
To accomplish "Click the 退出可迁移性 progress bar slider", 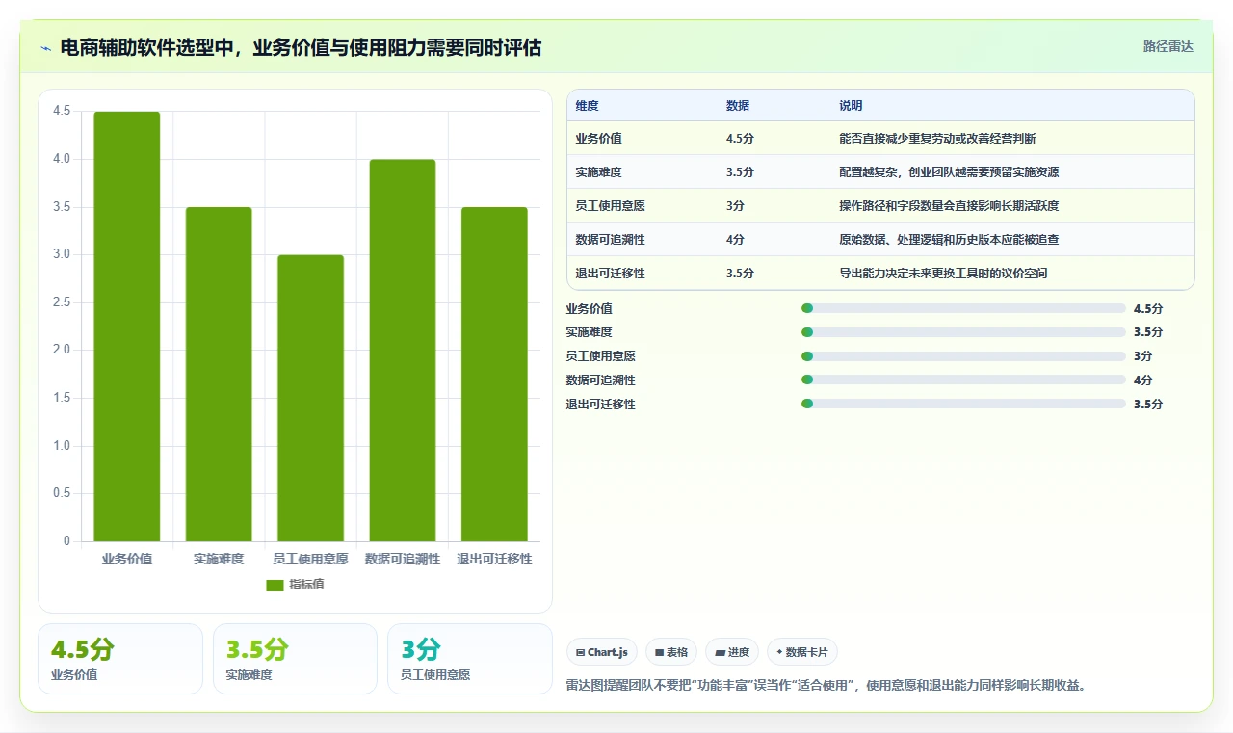I will [x=963, y=405].
